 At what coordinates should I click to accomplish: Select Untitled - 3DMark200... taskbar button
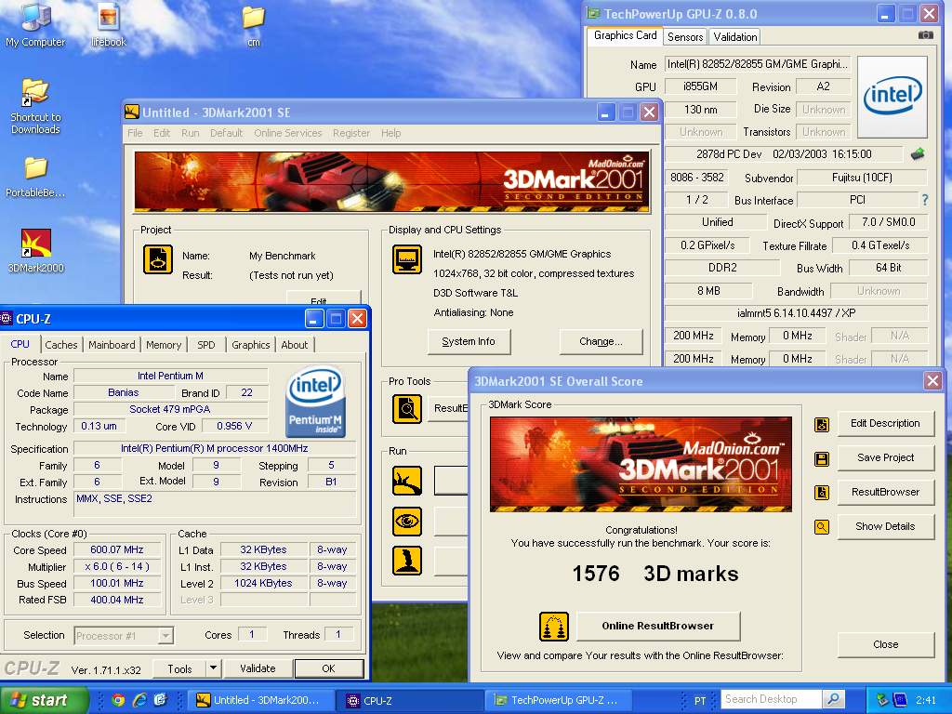(261, 700)
